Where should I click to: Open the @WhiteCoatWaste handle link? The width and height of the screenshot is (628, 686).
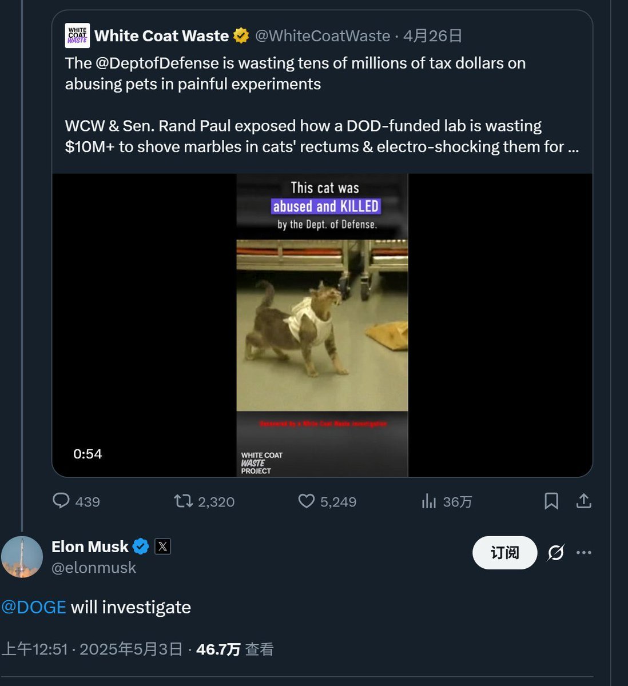point(322,36)
